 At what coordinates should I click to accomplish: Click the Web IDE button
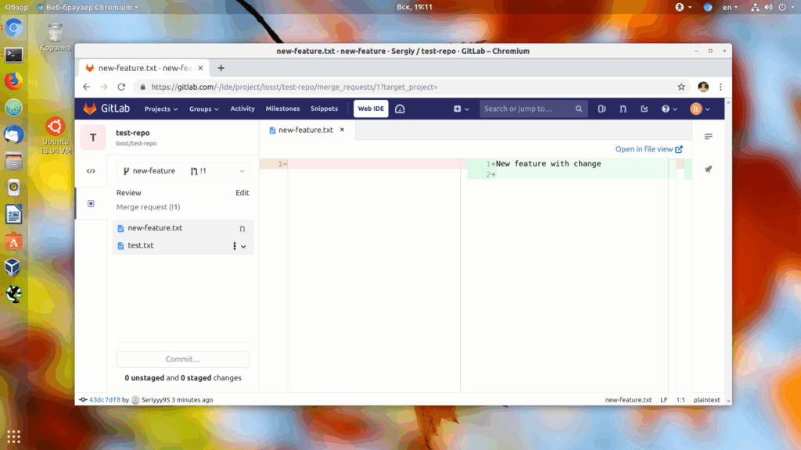click(x=371, y=109)
